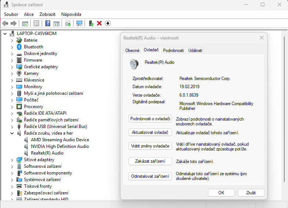Click the blue Help question mark toolbar icon
Screen dimensions: 288x208
[48, 23]
